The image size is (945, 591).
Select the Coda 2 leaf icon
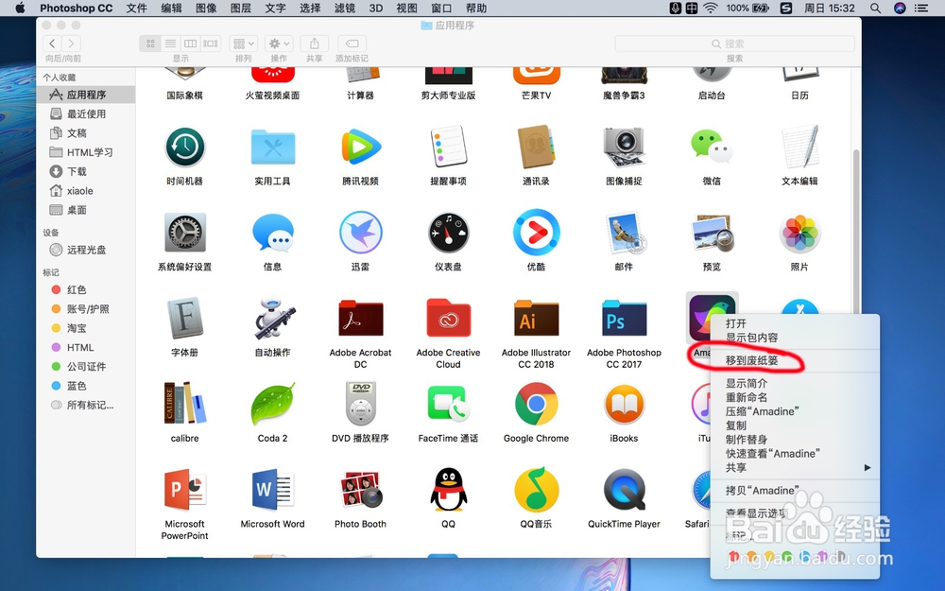(272, 404)
